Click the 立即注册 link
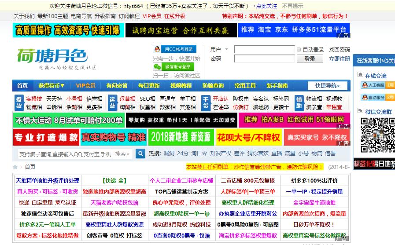Screen dimensions: 395x245 coord(340,59)
